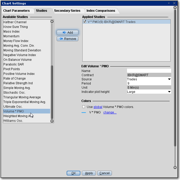Screen dimensions: 180x180
Task: Select Relative Strength Ind study
Action: click(x=18, y=83)
